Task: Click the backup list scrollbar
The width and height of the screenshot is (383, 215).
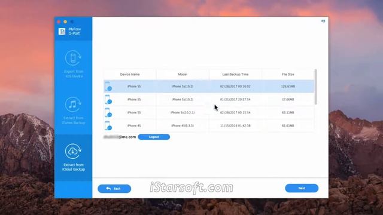Action: click(x=315, y=87)
